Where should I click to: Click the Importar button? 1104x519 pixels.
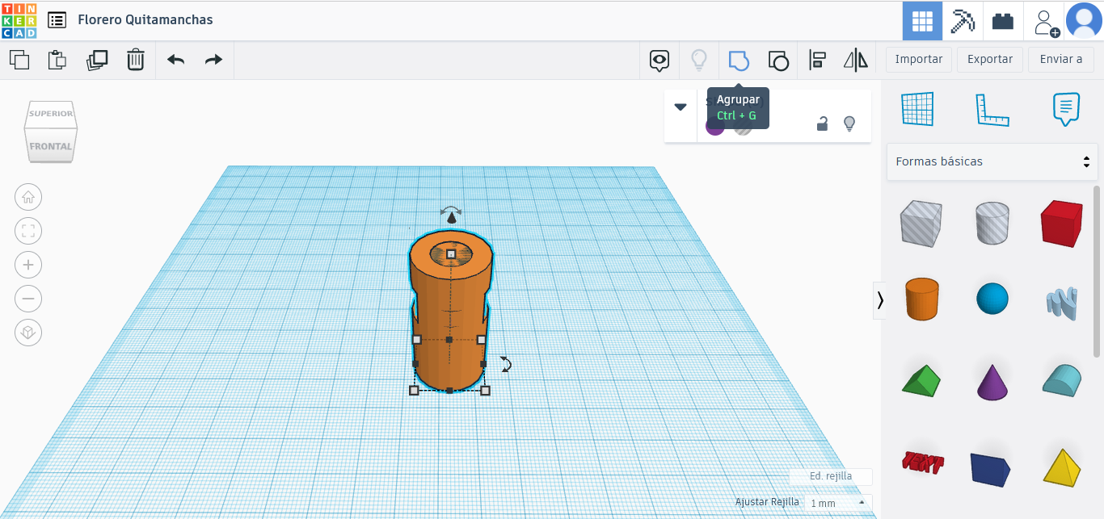919,59
